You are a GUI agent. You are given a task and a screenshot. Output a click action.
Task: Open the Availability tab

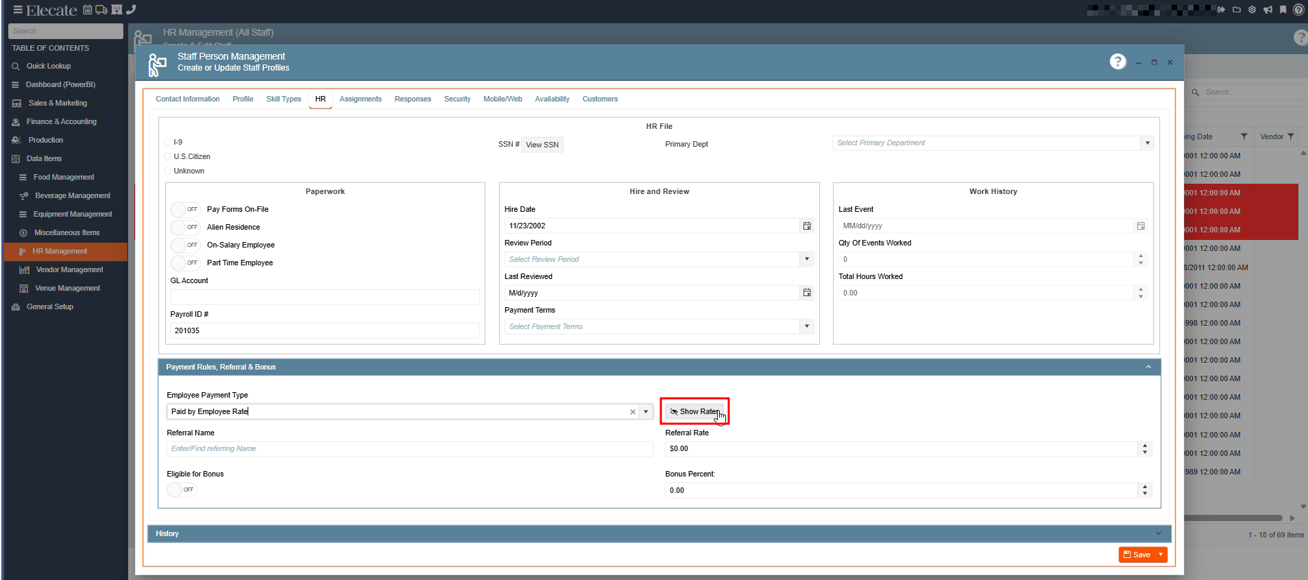tap(552, 99)
